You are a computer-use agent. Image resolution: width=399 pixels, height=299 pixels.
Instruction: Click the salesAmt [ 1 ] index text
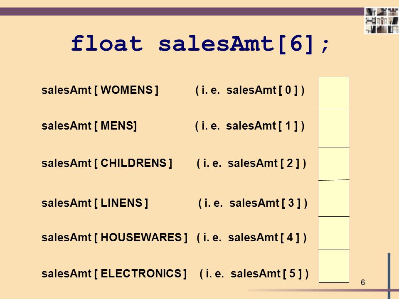tap(262, 126)
